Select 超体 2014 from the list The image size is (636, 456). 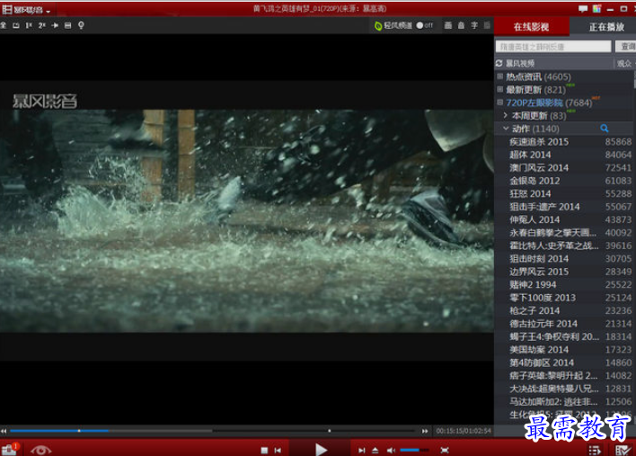point(530,155)
